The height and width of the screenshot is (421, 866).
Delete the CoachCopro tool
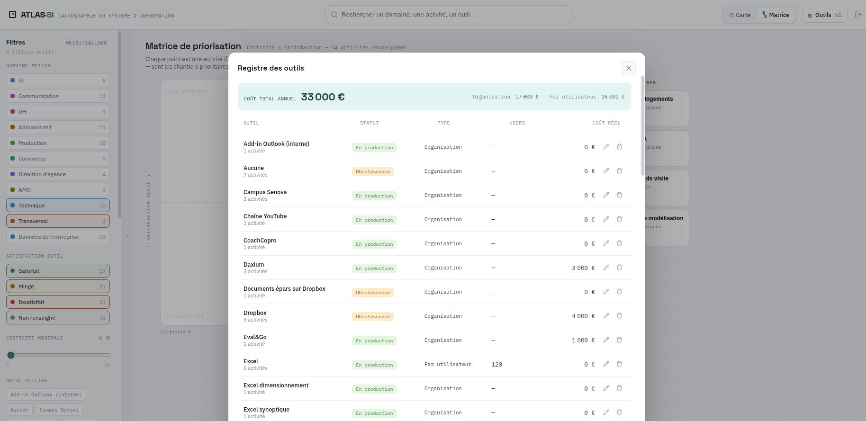(x=619, y=243)
